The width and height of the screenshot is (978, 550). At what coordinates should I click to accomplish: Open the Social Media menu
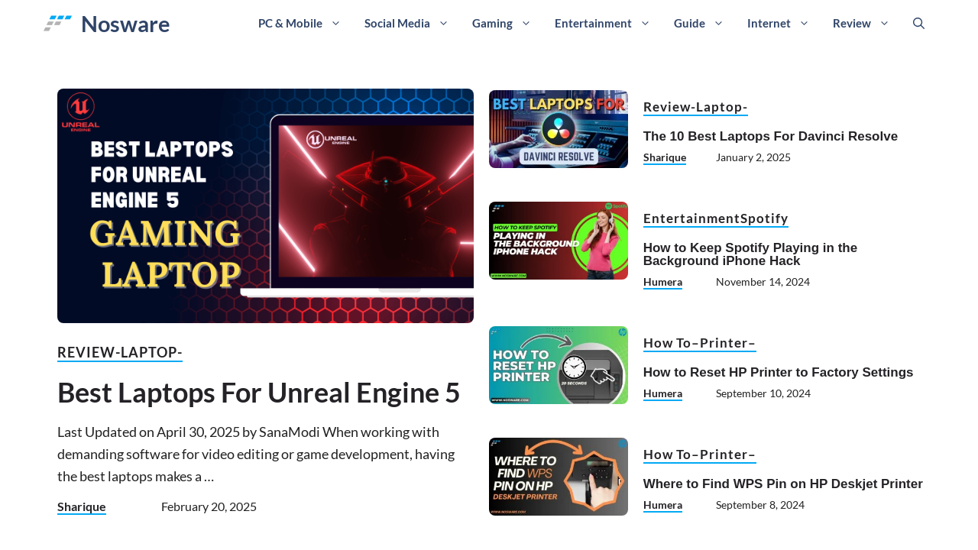coord(397,23)
